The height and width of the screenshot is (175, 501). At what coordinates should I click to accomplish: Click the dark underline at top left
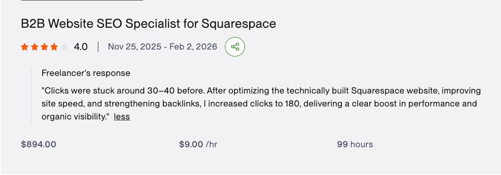[82, 0]
